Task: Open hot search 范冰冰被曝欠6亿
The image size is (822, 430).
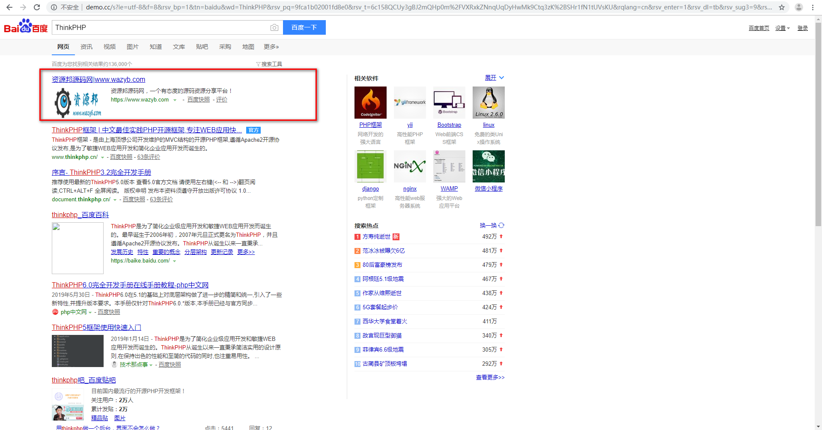Action: coord(384,251)
